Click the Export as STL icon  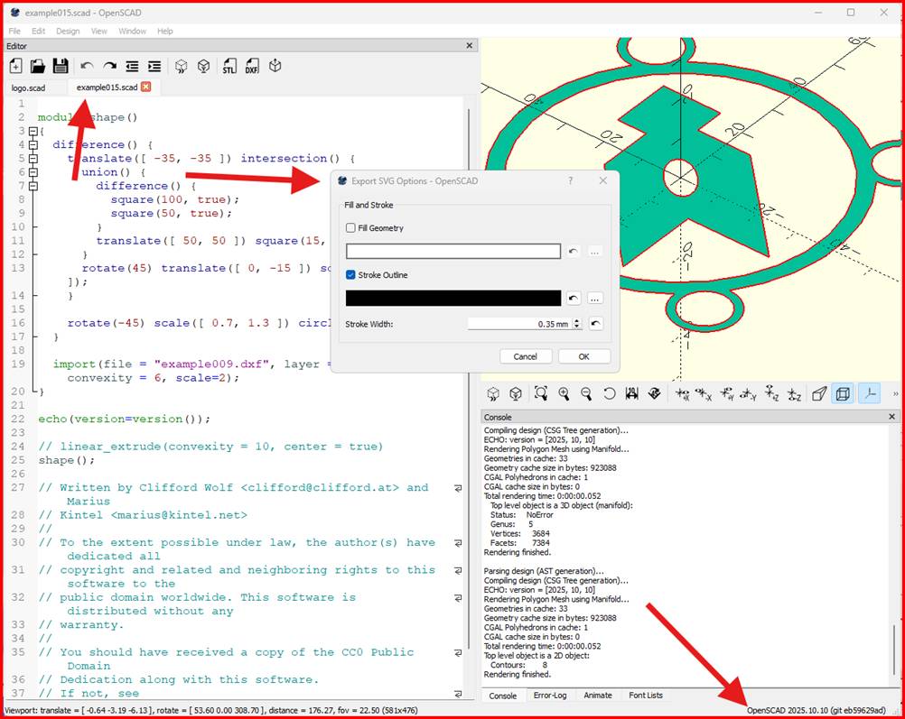pyautogui.click(x=229, y=66)
